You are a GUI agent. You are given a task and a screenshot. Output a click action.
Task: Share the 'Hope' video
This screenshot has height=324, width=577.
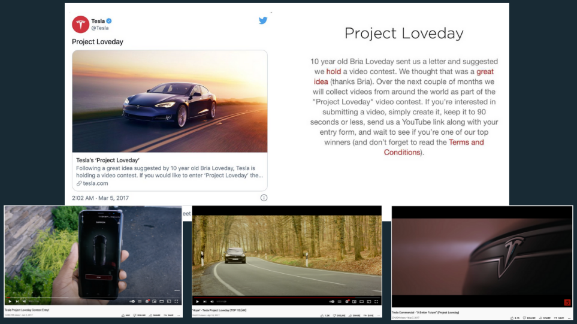click(354, 316)
